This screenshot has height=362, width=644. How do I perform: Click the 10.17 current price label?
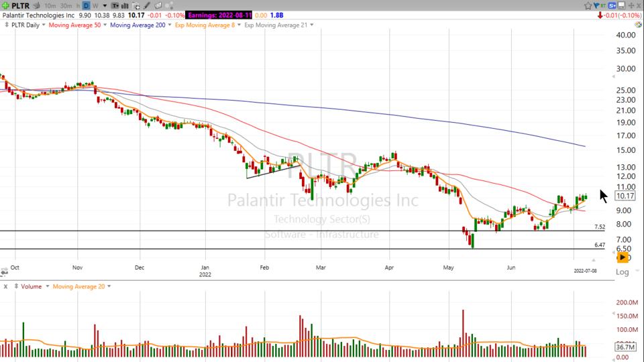tap(625, 196)
